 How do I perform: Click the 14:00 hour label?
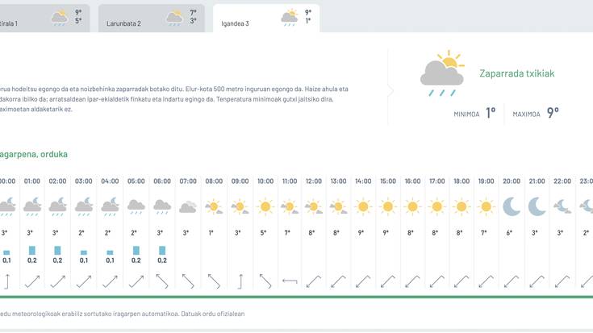point(363,181)
